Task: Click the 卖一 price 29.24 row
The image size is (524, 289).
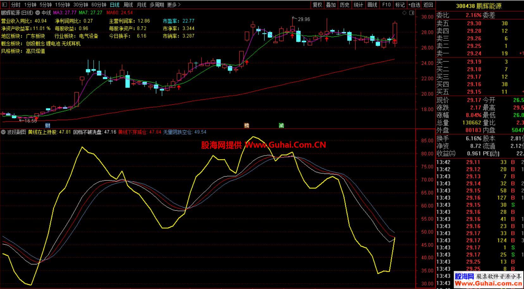Action: [x=480, y=53]
